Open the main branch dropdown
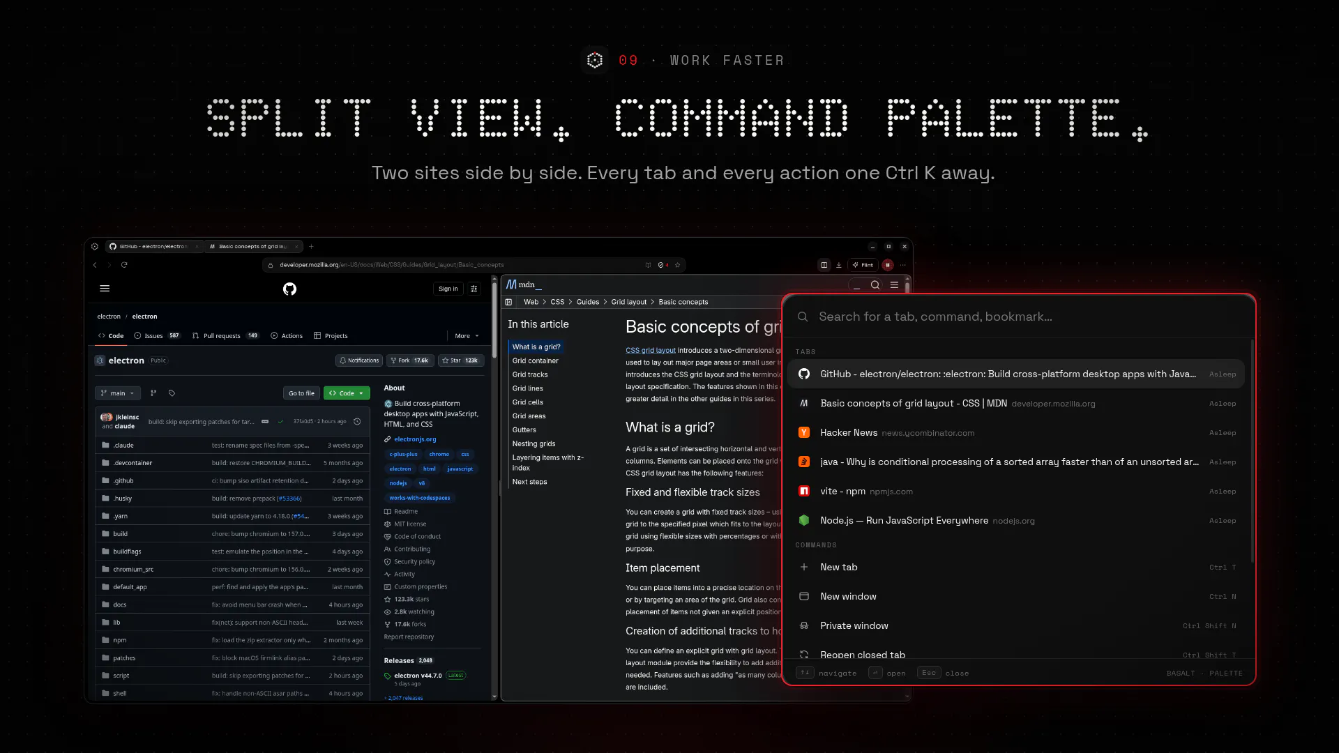This screenshot has width=1339, height=753. 118,393
